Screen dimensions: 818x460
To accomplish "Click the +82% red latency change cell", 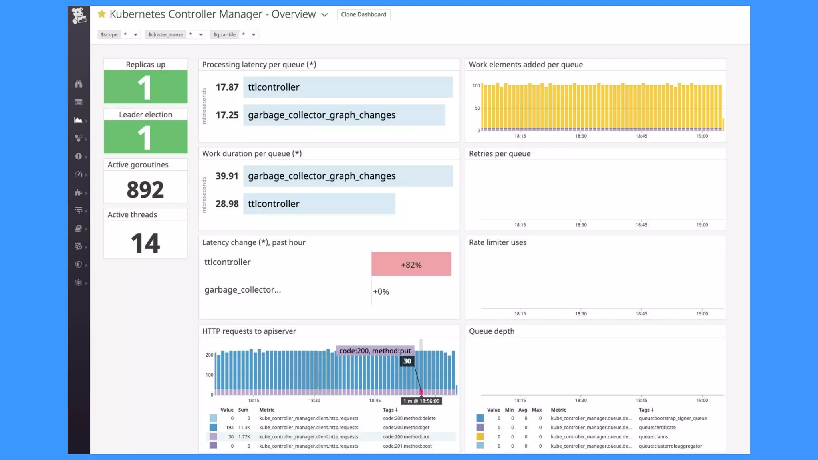I will 411,264.
